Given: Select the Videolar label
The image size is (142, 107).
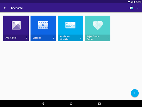Looking at the screenshot, I should (37, 38).
